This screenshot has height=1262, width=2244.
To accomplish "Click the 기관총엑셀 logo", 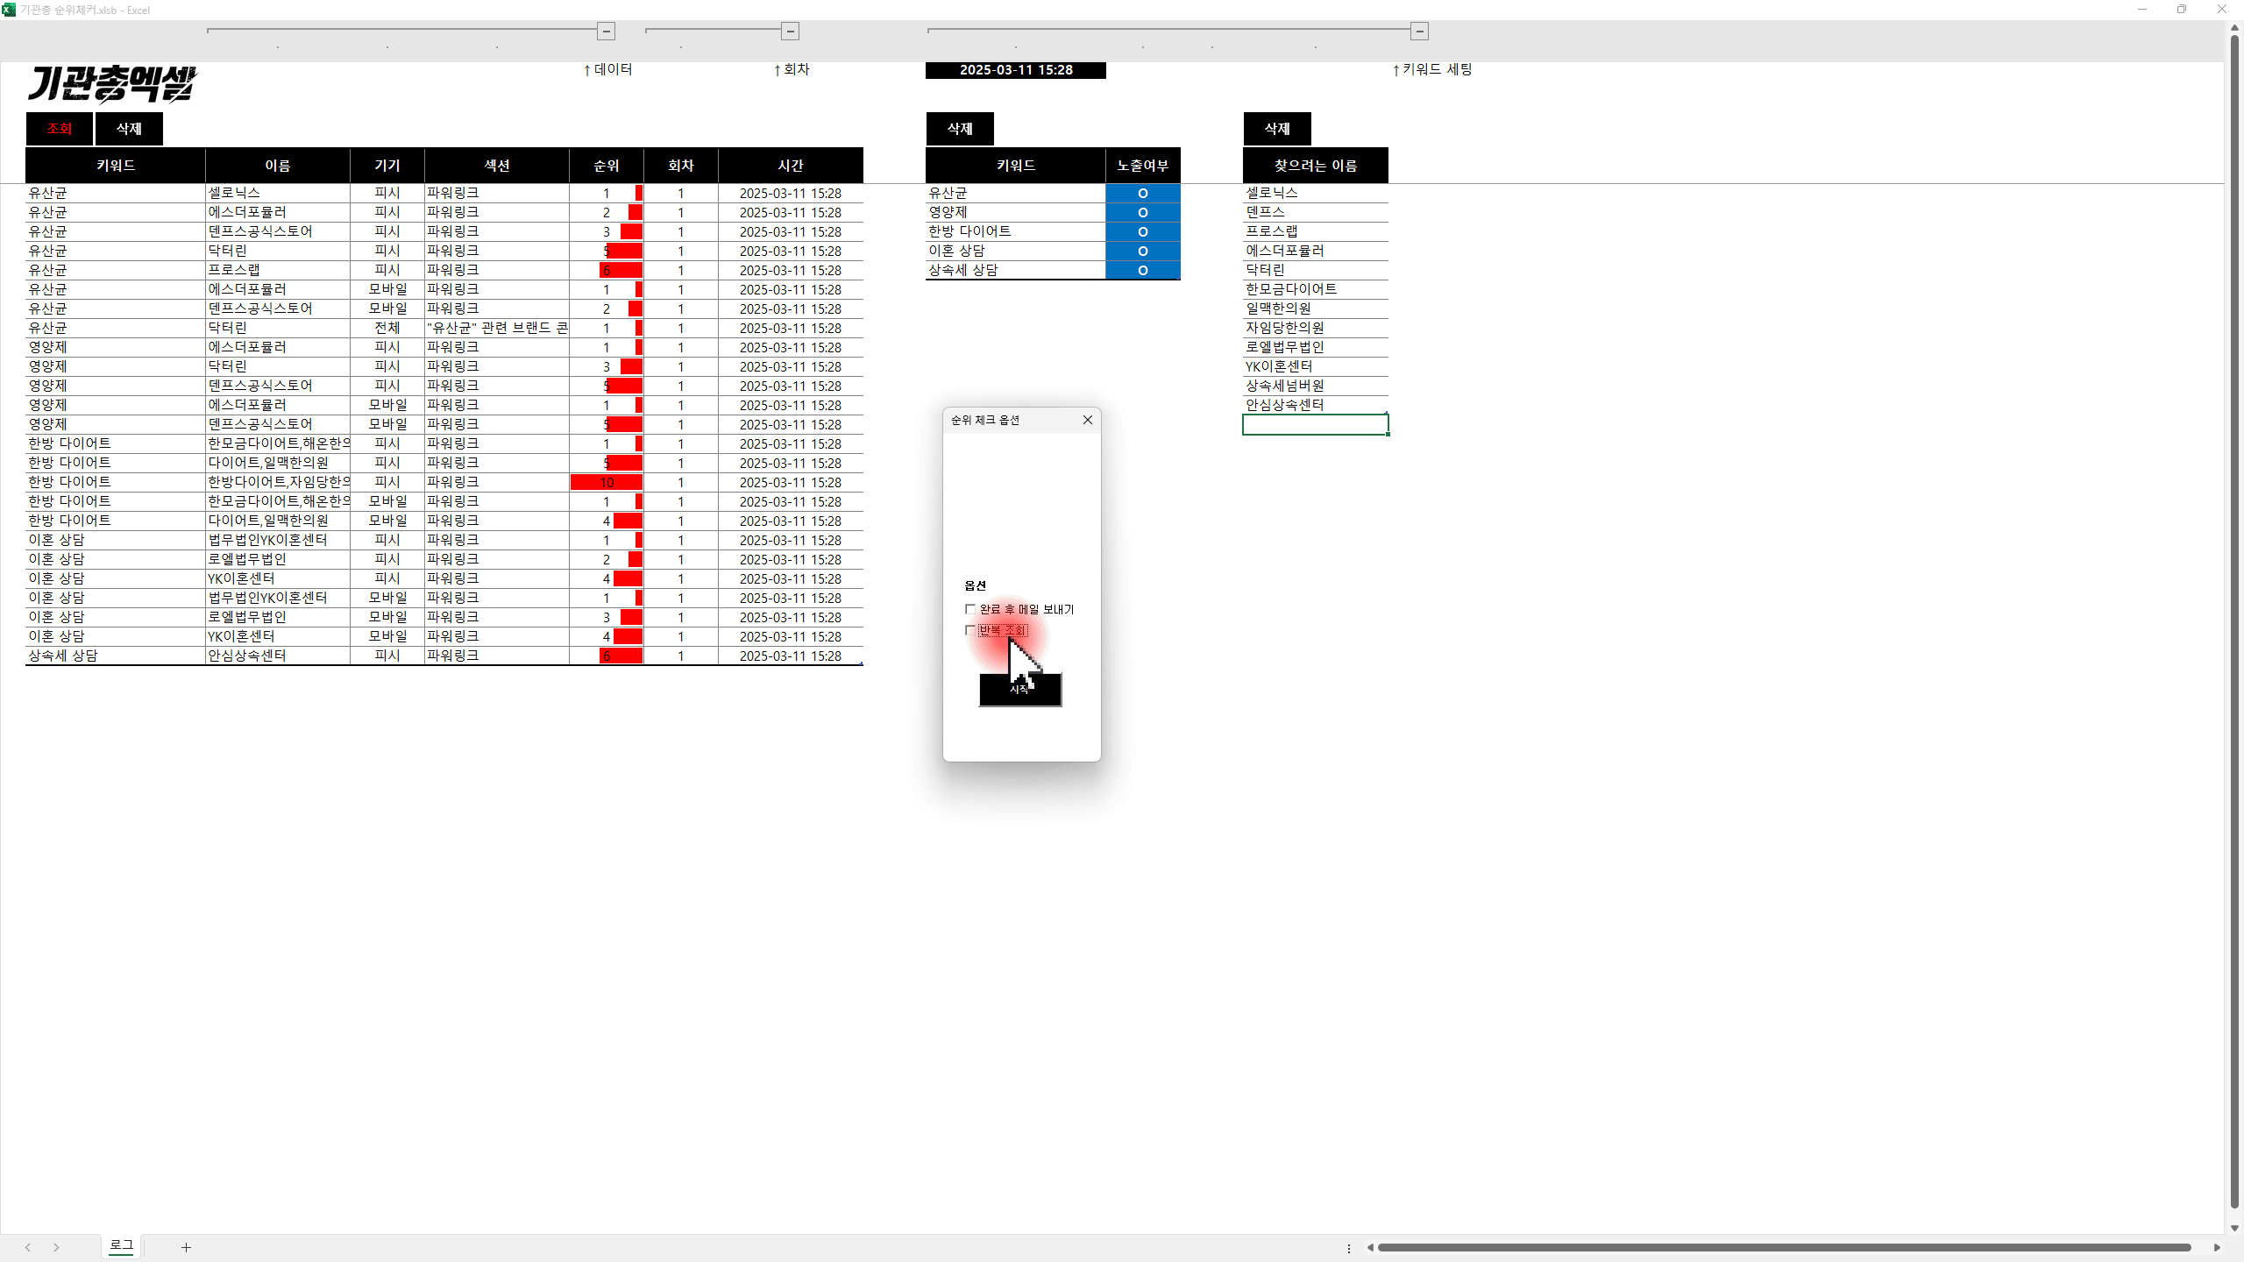I will click(x=113, y=84).
